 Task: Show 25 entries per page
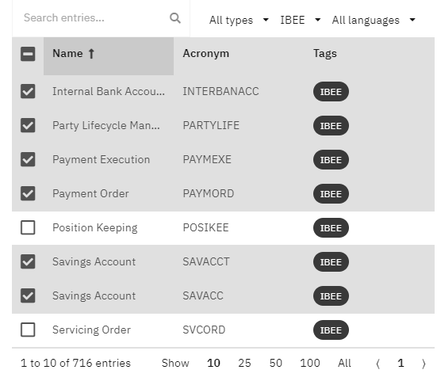(244, 364)
